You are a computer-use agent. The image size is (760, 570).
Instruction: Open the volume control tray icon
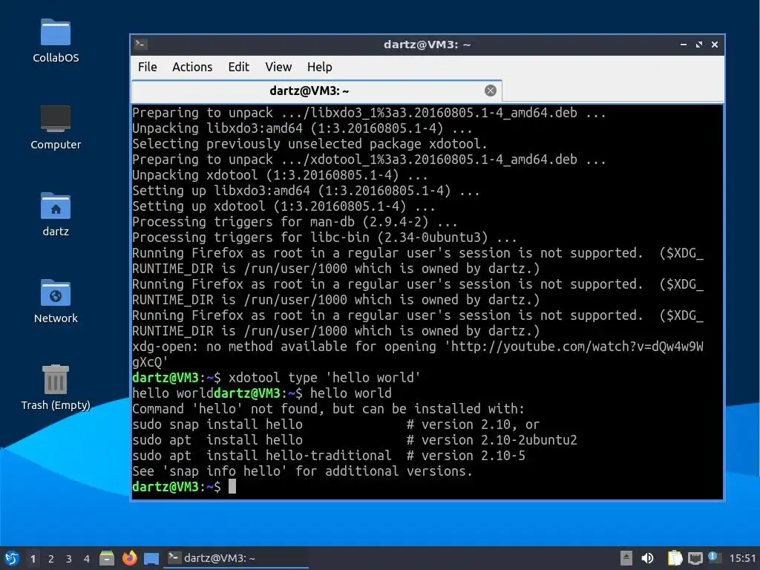[647, 558]
